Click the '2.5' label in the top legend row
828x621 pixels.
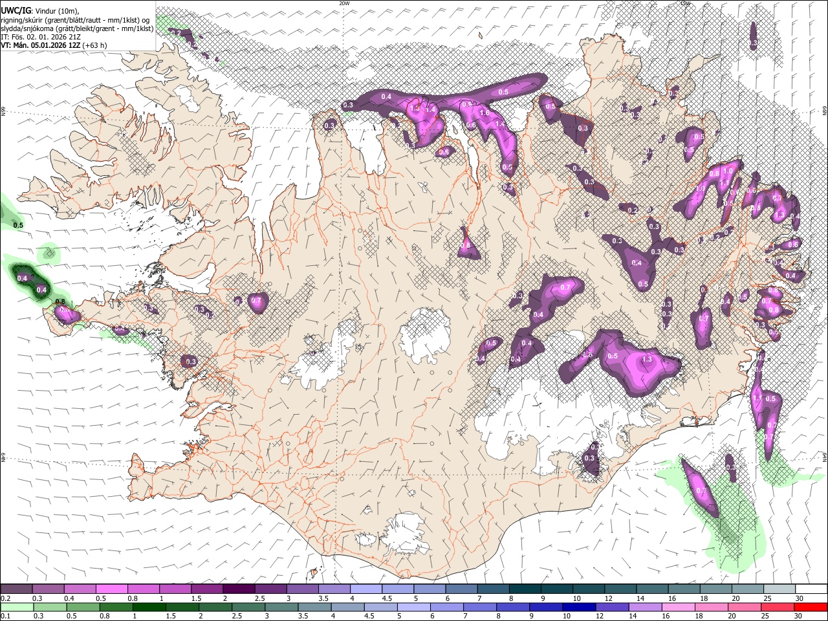tap(259, 598)
